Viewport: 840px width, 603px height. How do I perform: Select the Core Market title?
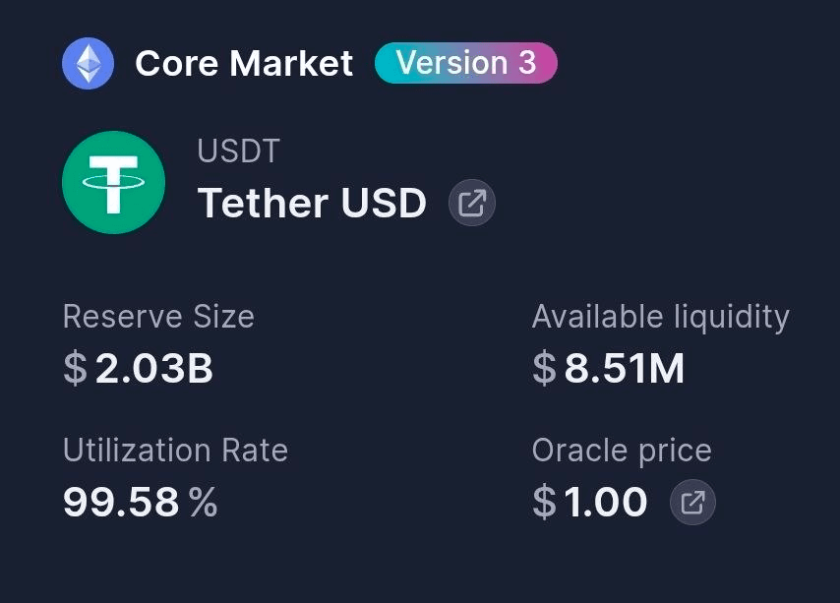244,64
